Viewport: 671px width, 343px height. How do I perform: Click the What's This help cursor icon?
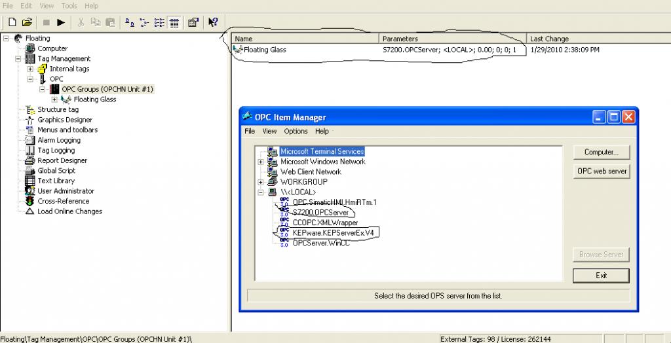point(213,22)
